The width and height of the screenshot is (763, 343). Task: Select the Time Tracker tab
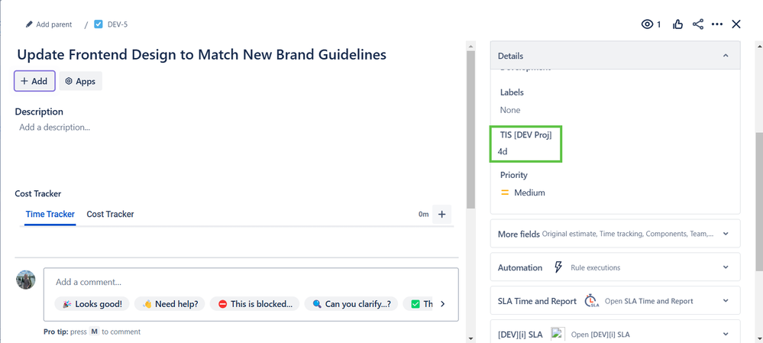tap(50, 215)
